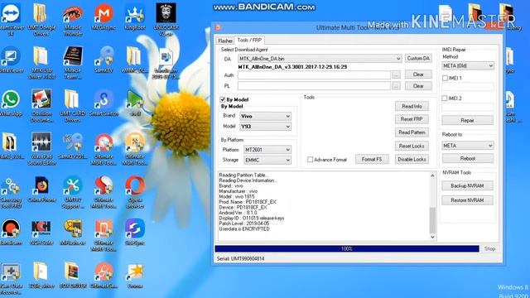
Task: Click the Format FS button
Action: pos(372,159)
